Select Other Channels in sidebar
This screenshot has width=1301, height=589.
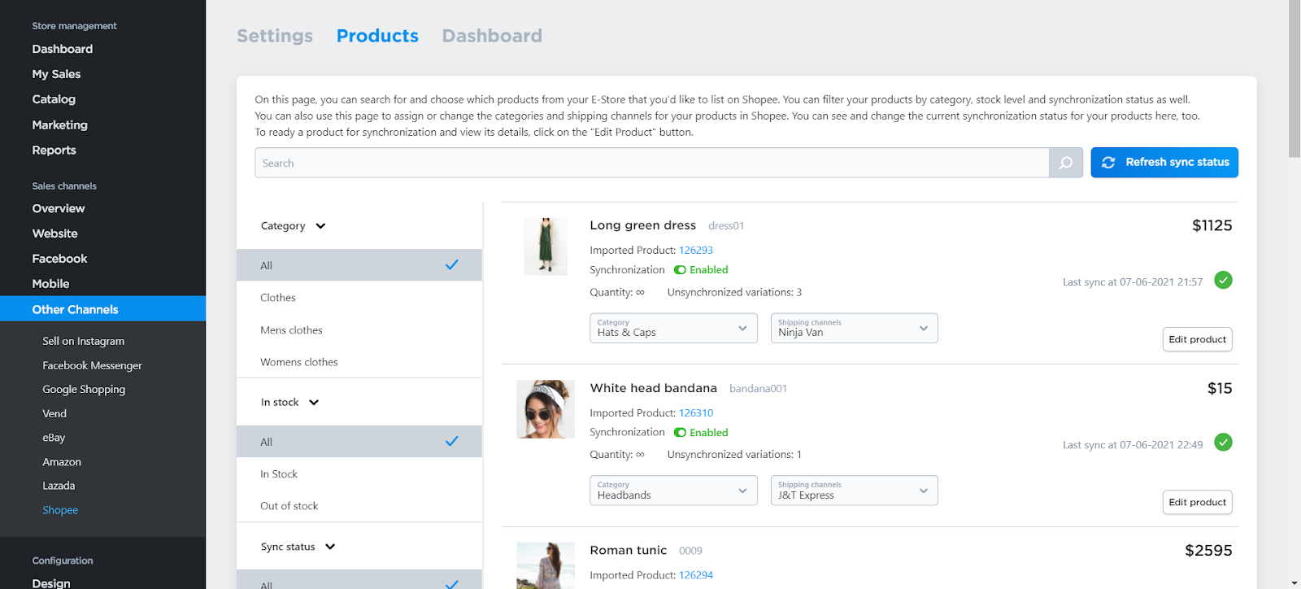(x=102, y=309)
